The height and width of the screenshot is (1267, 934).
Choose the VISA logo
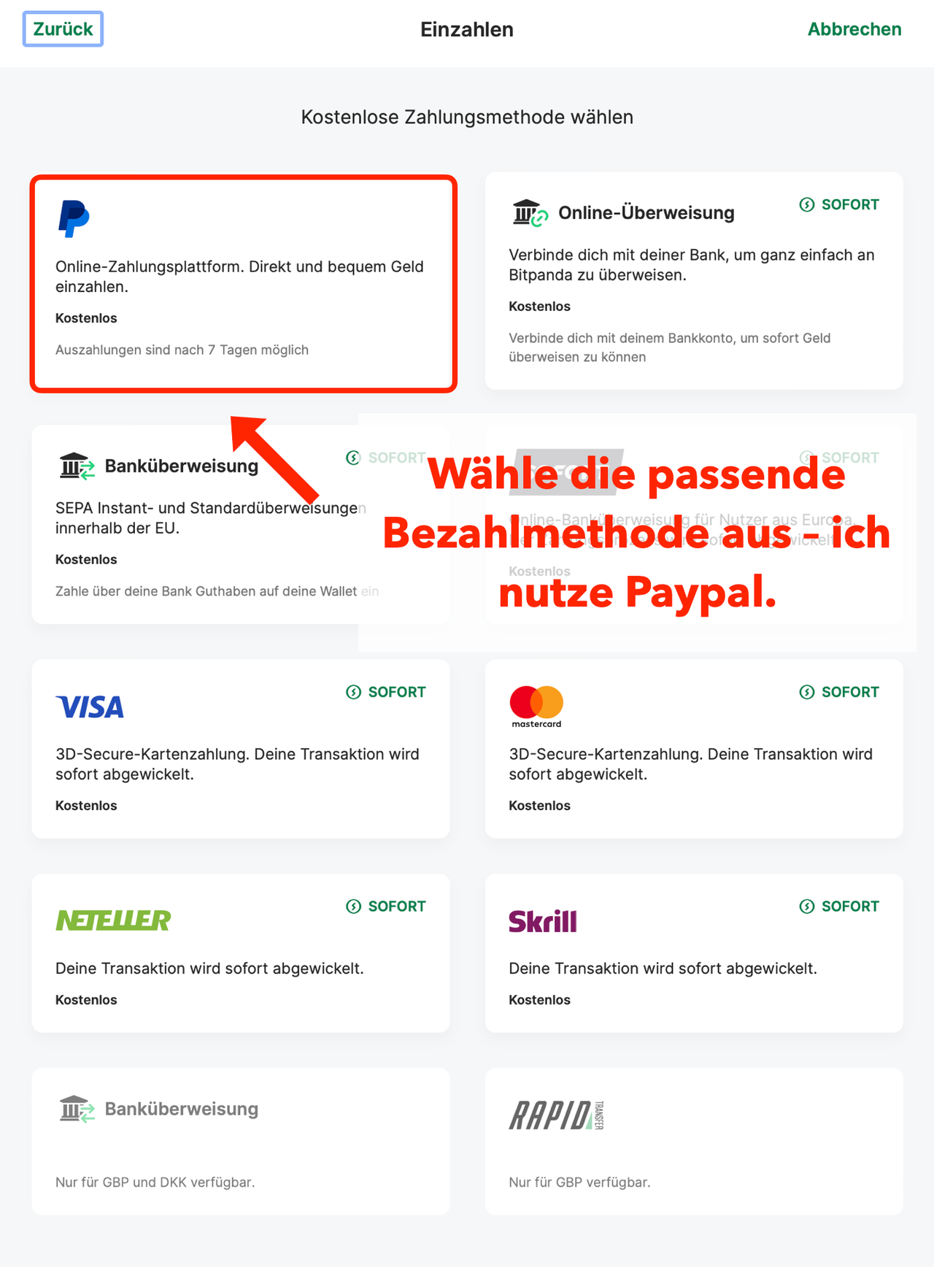tap(90, 706)
